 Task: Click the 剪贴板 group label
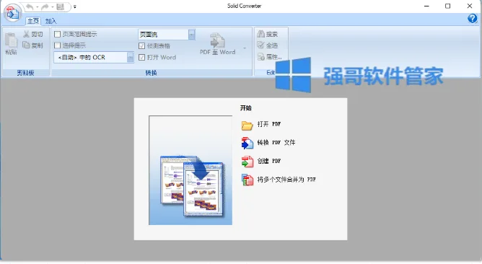click(25, 73)
